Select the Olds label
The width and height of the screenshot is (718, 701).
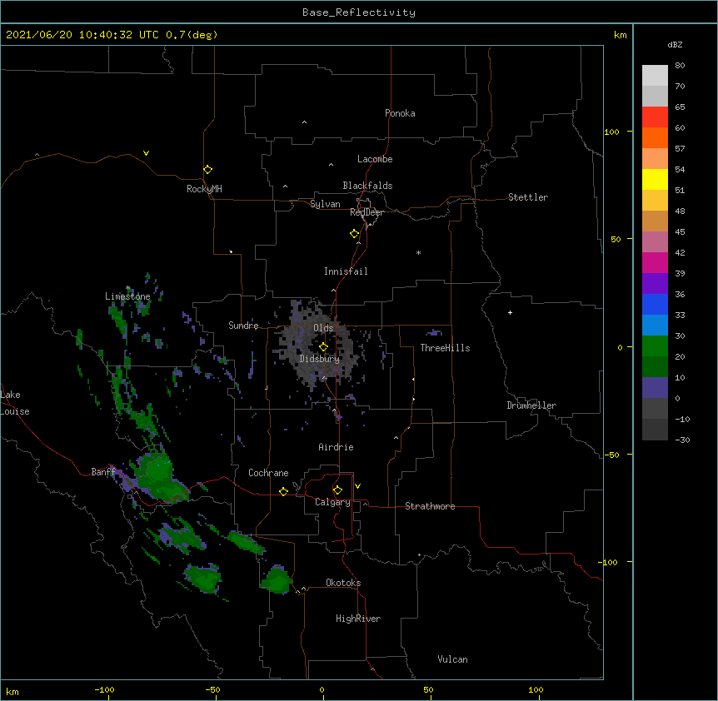click(x=323, y=328)
